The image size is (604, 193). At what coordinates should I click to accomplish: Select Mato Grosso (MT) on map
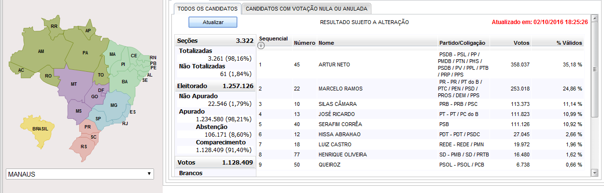(74, 84)
